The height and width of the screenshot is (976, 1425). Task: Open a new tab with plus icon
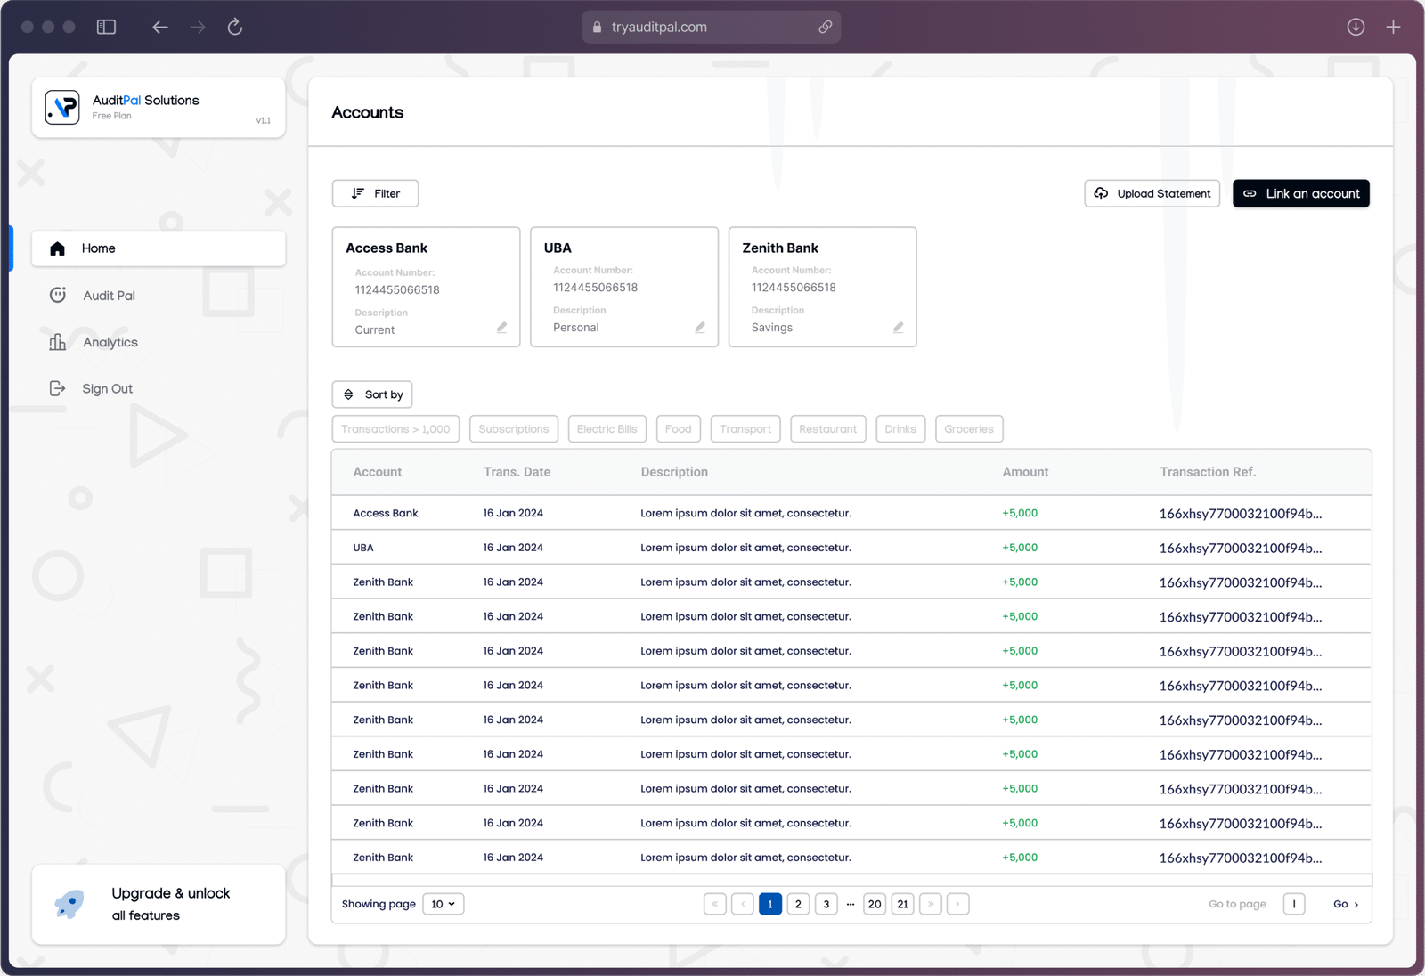point(1393,27)
